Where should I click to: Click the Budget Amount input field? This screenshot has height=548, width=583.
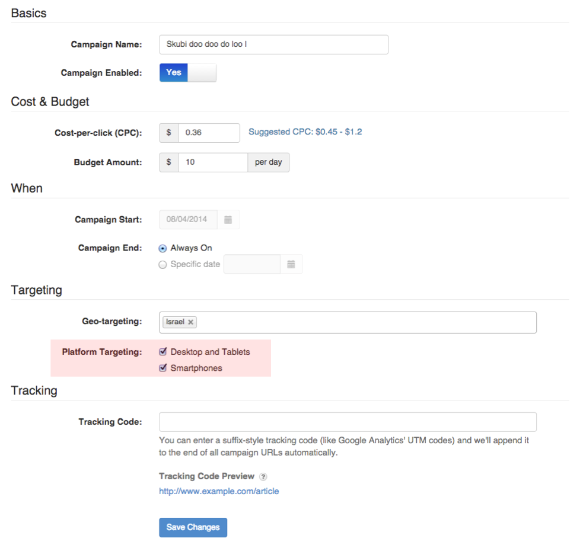pos(212,162)
